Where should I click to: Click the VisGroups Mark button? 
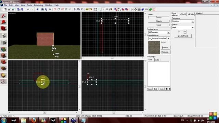[x=162, y=89]
